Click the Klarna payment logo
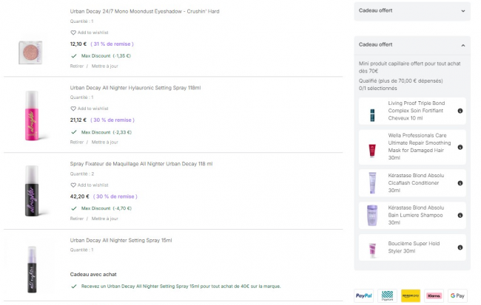This screenshot has width=481, height=305. pyautogui.click(x=434, y=295)
